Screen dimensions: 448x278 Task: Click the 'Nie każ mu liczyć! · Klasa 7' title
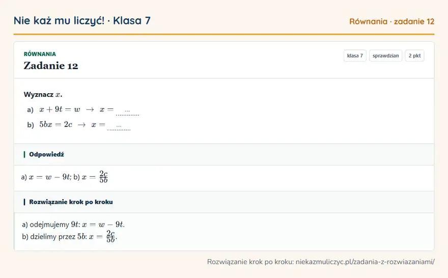tap(82, 20)
